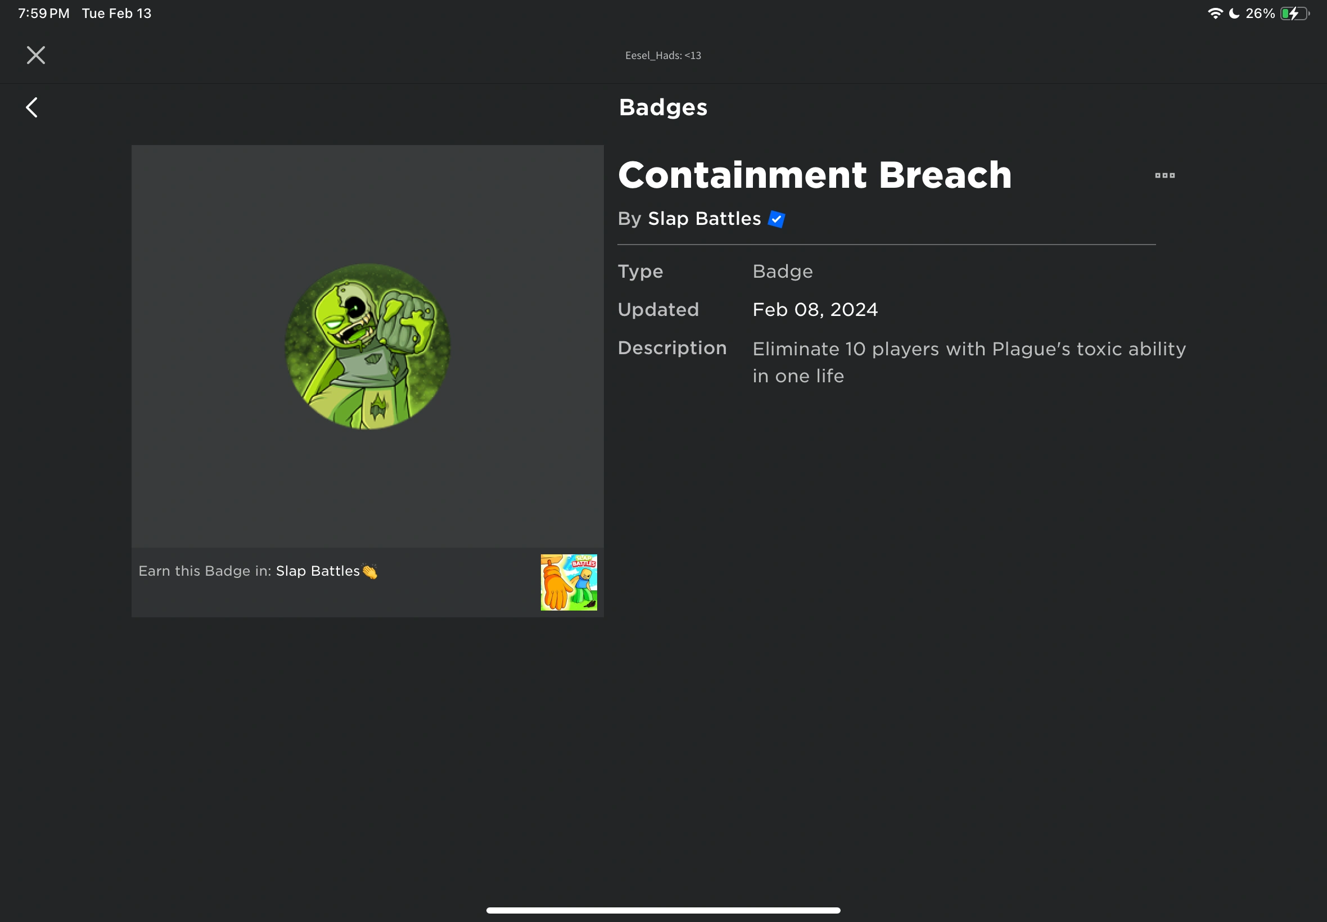
Task: Click the blue verified badge icon
Action: pos(777,219)
